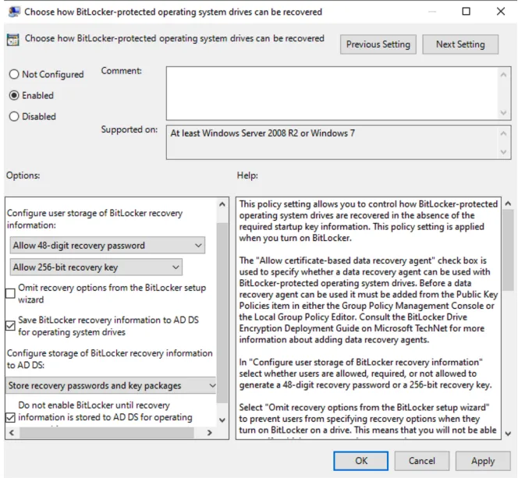Go to Next Setting

(460, 44)
